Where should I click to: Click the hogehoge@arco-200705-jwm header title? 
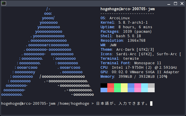pos(128,9)
